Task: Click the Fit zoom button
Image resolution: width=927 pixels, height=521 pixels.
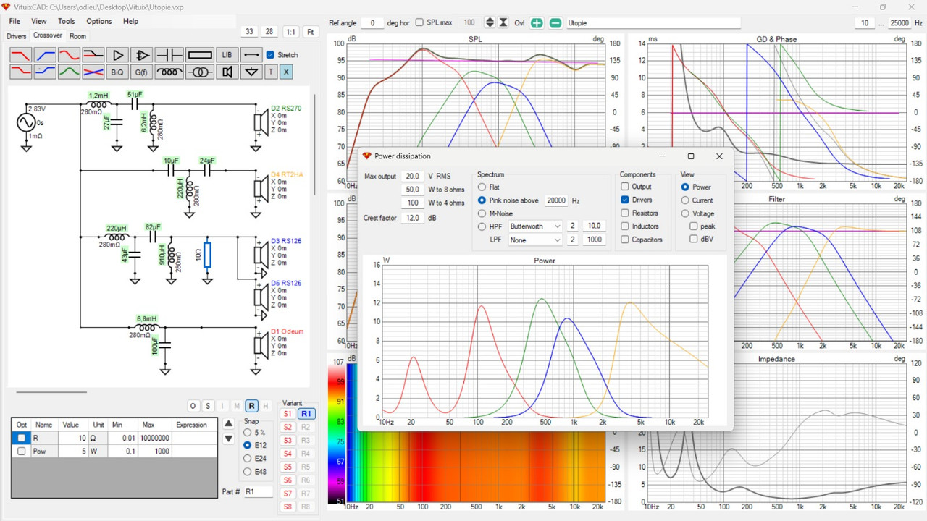Action: pos(310,31)
